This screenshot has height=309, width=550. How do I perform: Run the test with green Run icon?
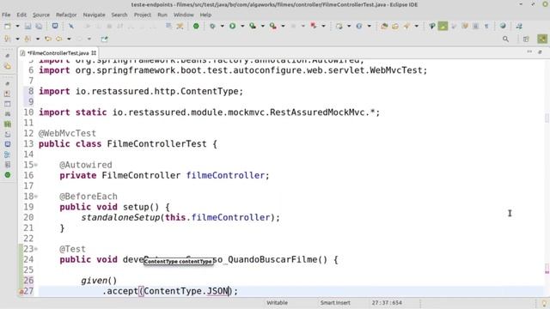tap(232, 26)
